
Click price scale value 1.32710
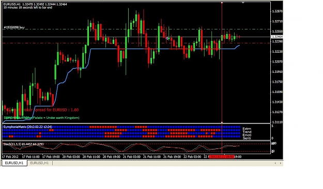click(278, 21)
